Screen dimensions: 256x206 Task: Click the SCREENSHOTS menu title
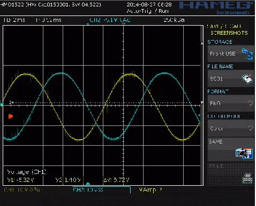pyautogui.click(x=229, y=33)
